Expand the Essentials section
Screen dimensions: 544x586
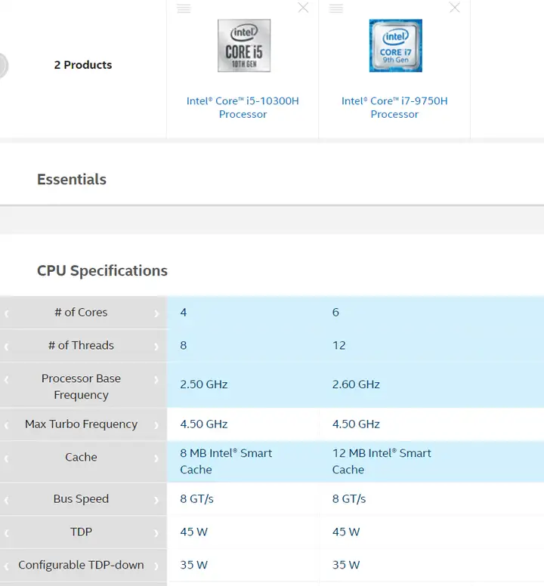pos(72,180)
